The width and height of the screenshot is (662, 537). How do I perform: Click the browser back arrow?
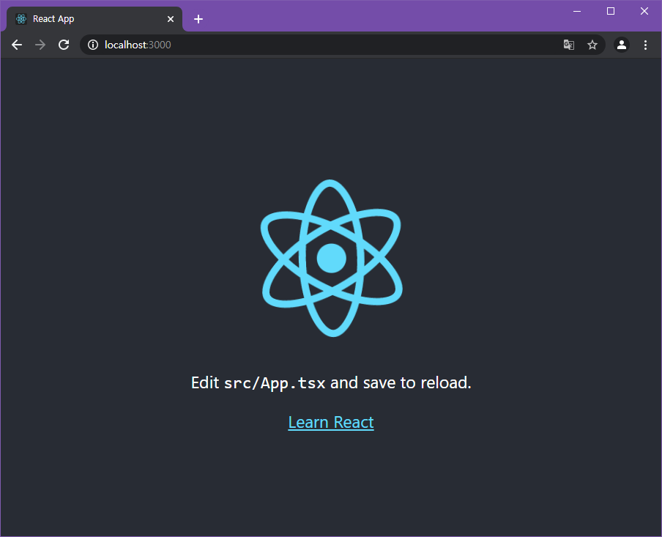coord(17,45)
